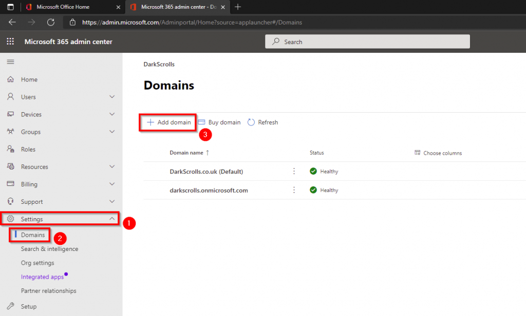526x316 pixels.
Task: Click Choose columns
Action: (439, 153)
